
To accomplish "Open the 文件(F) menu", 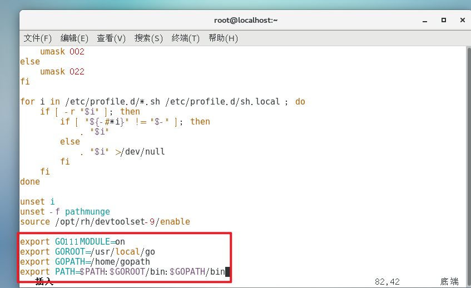I will click(37, 38).
